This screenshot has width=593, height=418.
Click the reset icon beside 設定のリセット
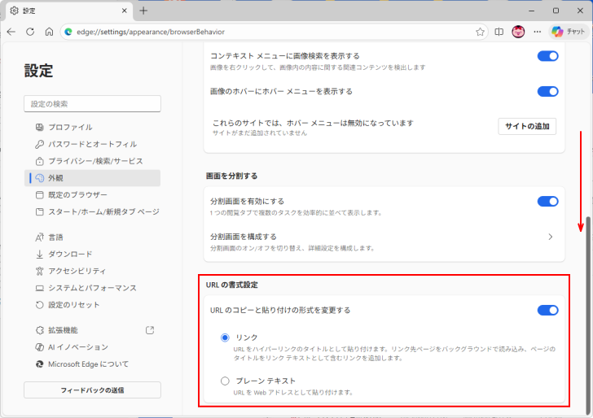click(x=39, y=305)
